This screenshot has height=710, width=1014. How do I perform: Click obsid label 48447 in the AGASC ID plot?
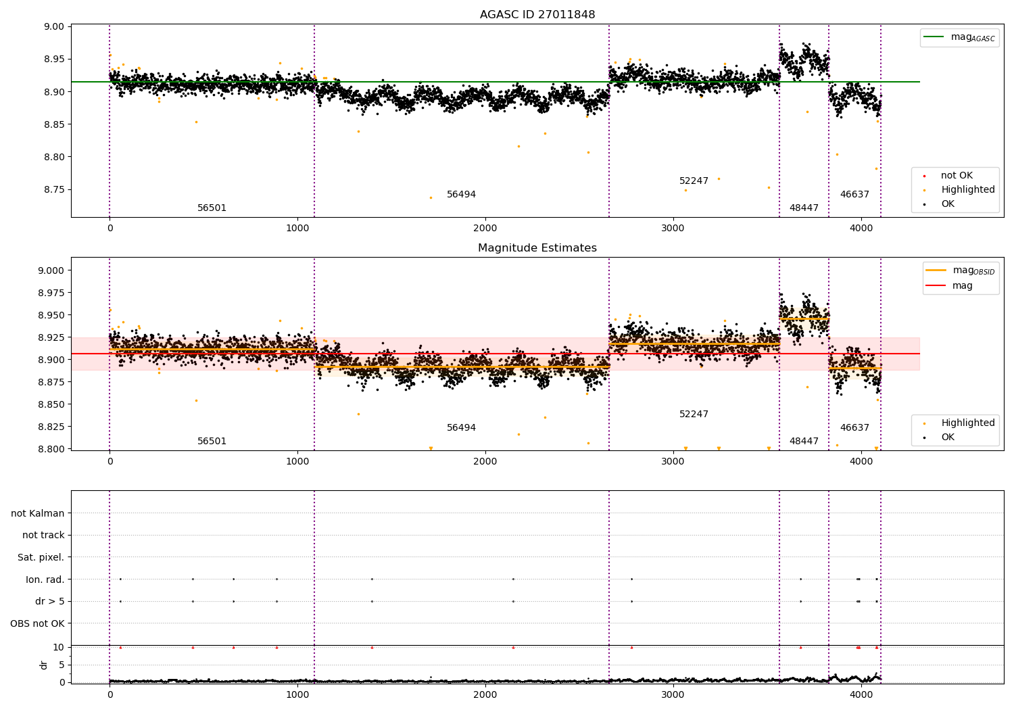click(804, 208)
